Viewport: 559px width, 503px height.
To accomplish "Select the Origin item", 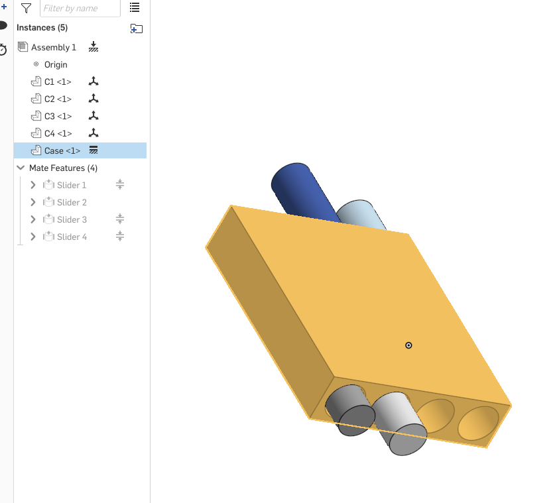I will [x=56, y=64].
